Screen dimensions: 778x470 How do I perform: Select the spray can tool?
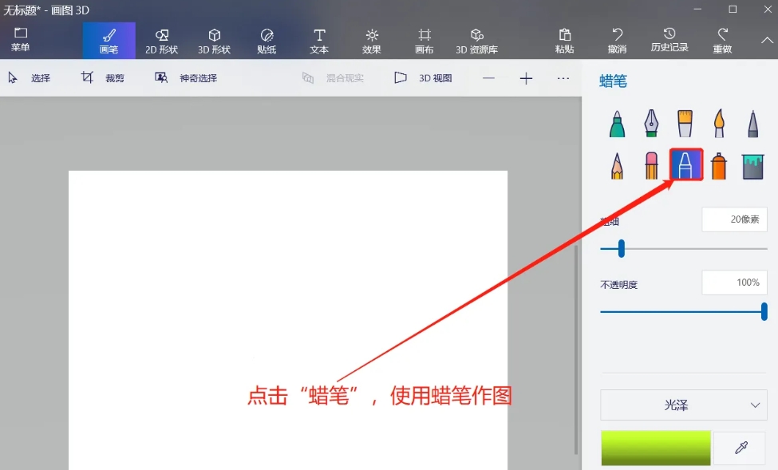(718, 165)
